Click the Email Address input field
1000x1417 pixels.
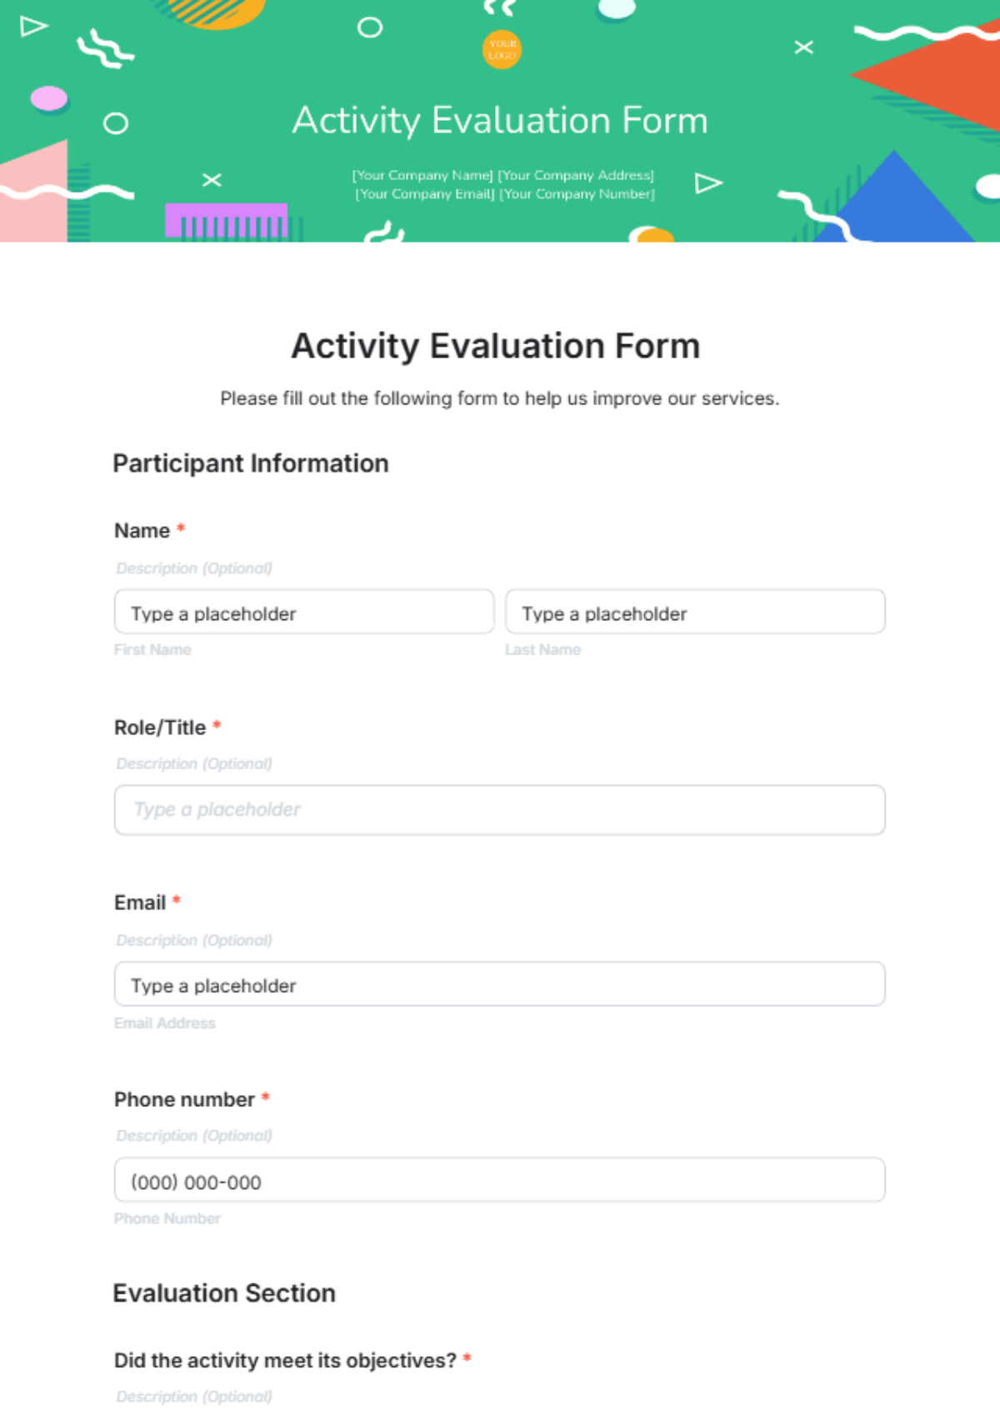click(499, 984)
